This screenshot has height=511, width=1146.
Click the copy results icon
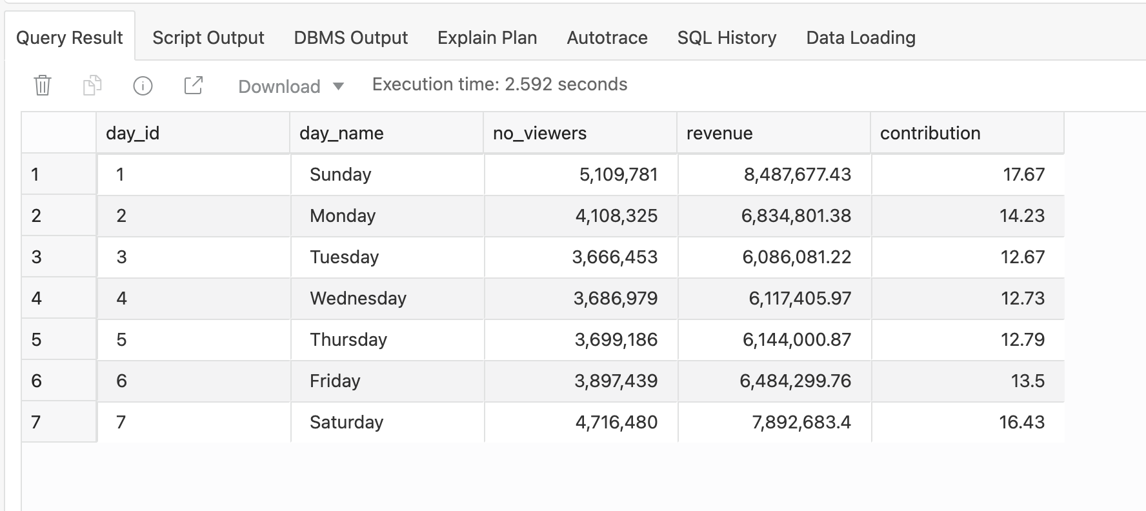pyautogui.click(x=92, y=85)
